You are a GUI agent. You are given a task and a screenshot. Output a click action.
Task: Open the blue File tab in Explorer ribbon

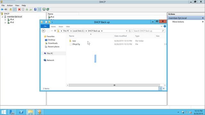[45, 26]
